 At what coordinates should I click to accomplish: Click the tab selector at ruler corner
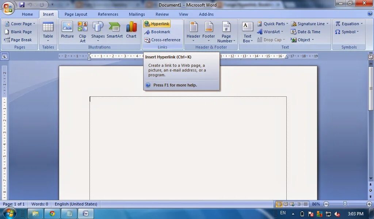tap(5, 56)
